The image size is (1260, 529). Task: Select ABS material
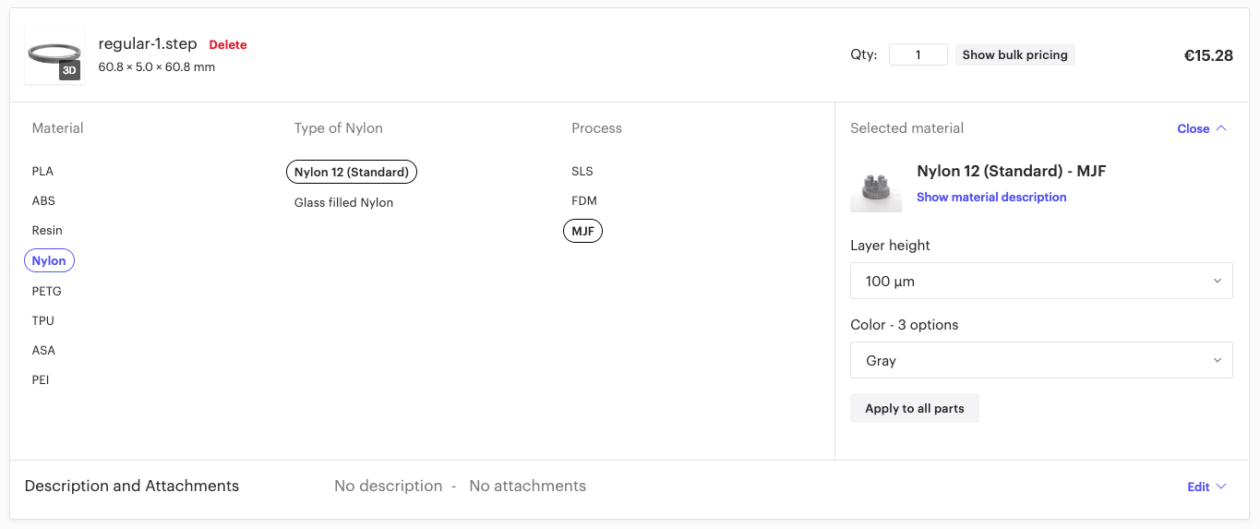coord(43,201)
